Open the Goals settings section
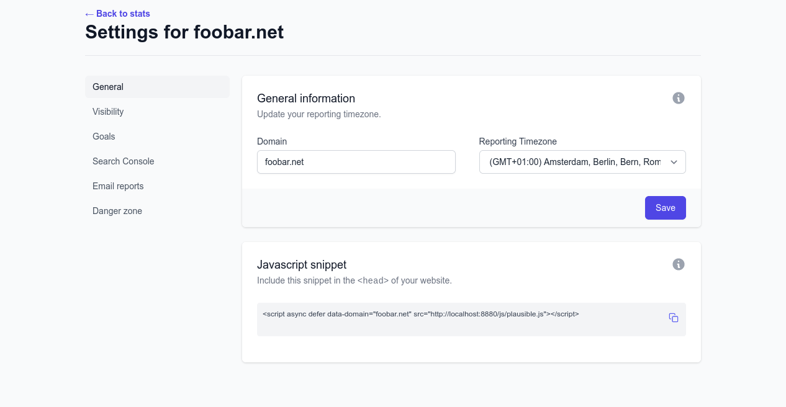This screenshot has width=786, height=407. 104,136
